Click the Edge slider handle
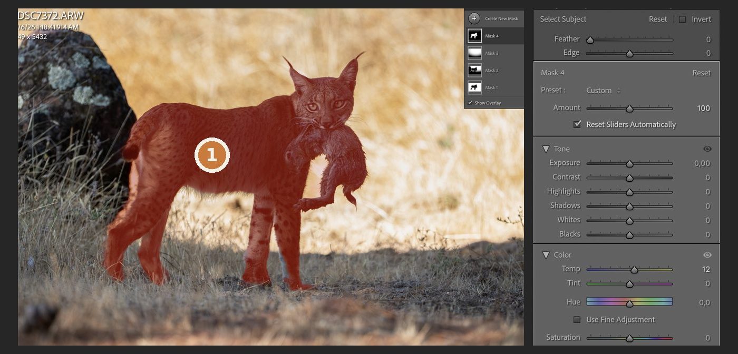 pos(629,53)
